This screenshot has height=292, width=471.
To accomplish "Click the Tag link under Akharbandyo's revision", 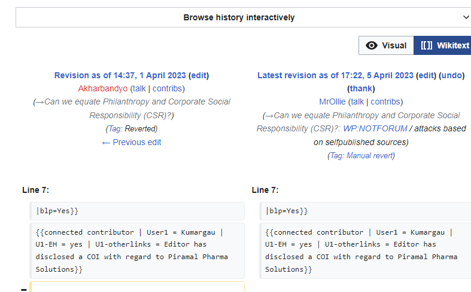I will pyautogui.click(x=114, y=128).
